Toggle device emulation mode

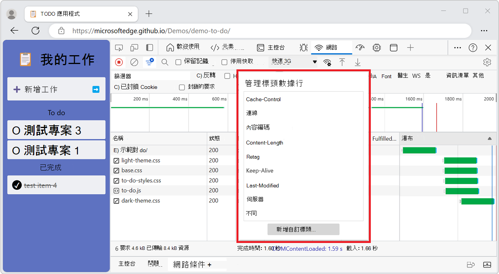tap(135, 48)
